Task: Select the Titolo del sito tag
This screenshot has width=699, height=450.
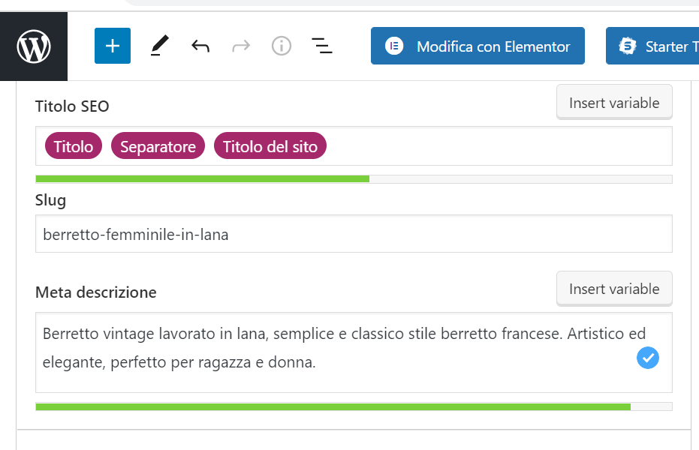Action: point(270,146)
